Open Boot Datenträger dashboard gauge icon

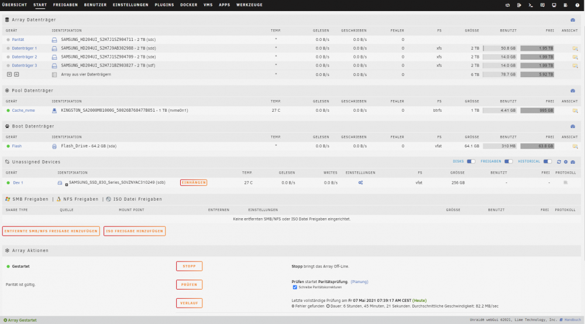[573, 126]
